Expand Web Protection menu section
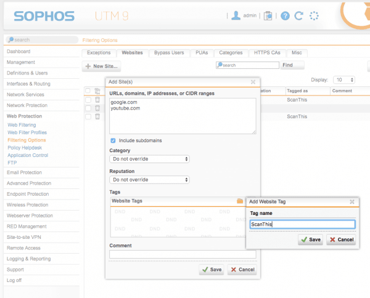Screen dimensions: 370x298 point(24,116)
